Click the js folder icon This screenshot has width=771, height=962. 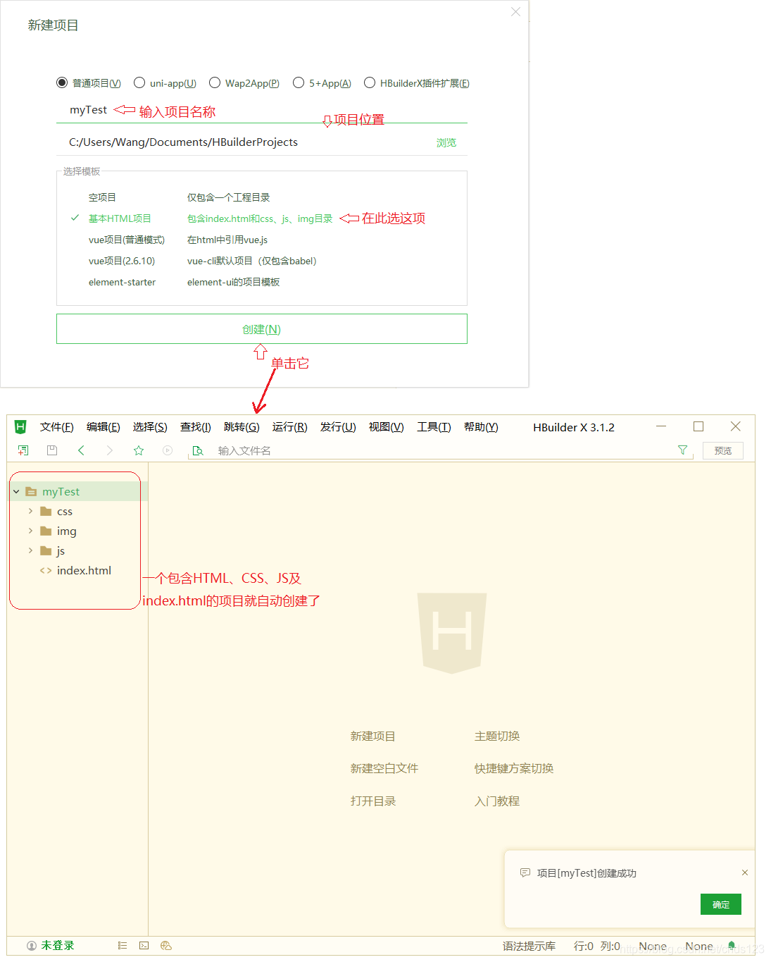pyautogui.click(x=46, y=550)
